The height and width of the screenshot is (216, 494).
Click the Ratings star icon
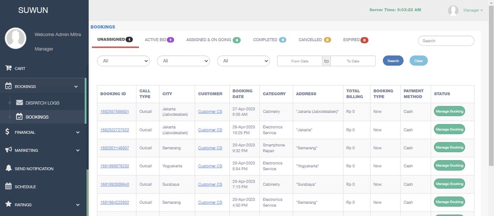(x=9, y=204)
